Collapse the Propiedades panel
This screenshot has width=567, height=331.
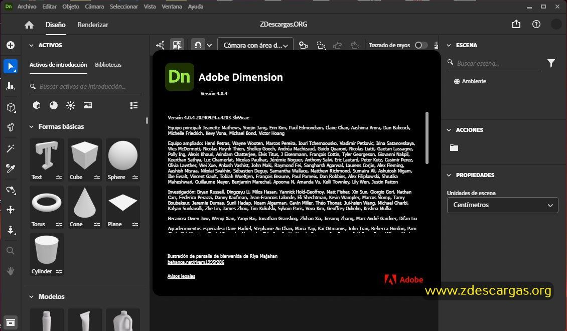point(449,175)
